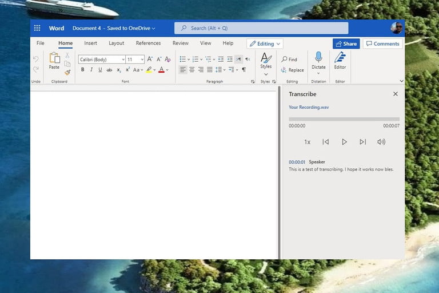Switch to the Insert tab
Screen dimensions: 439x293
[90, 43]
